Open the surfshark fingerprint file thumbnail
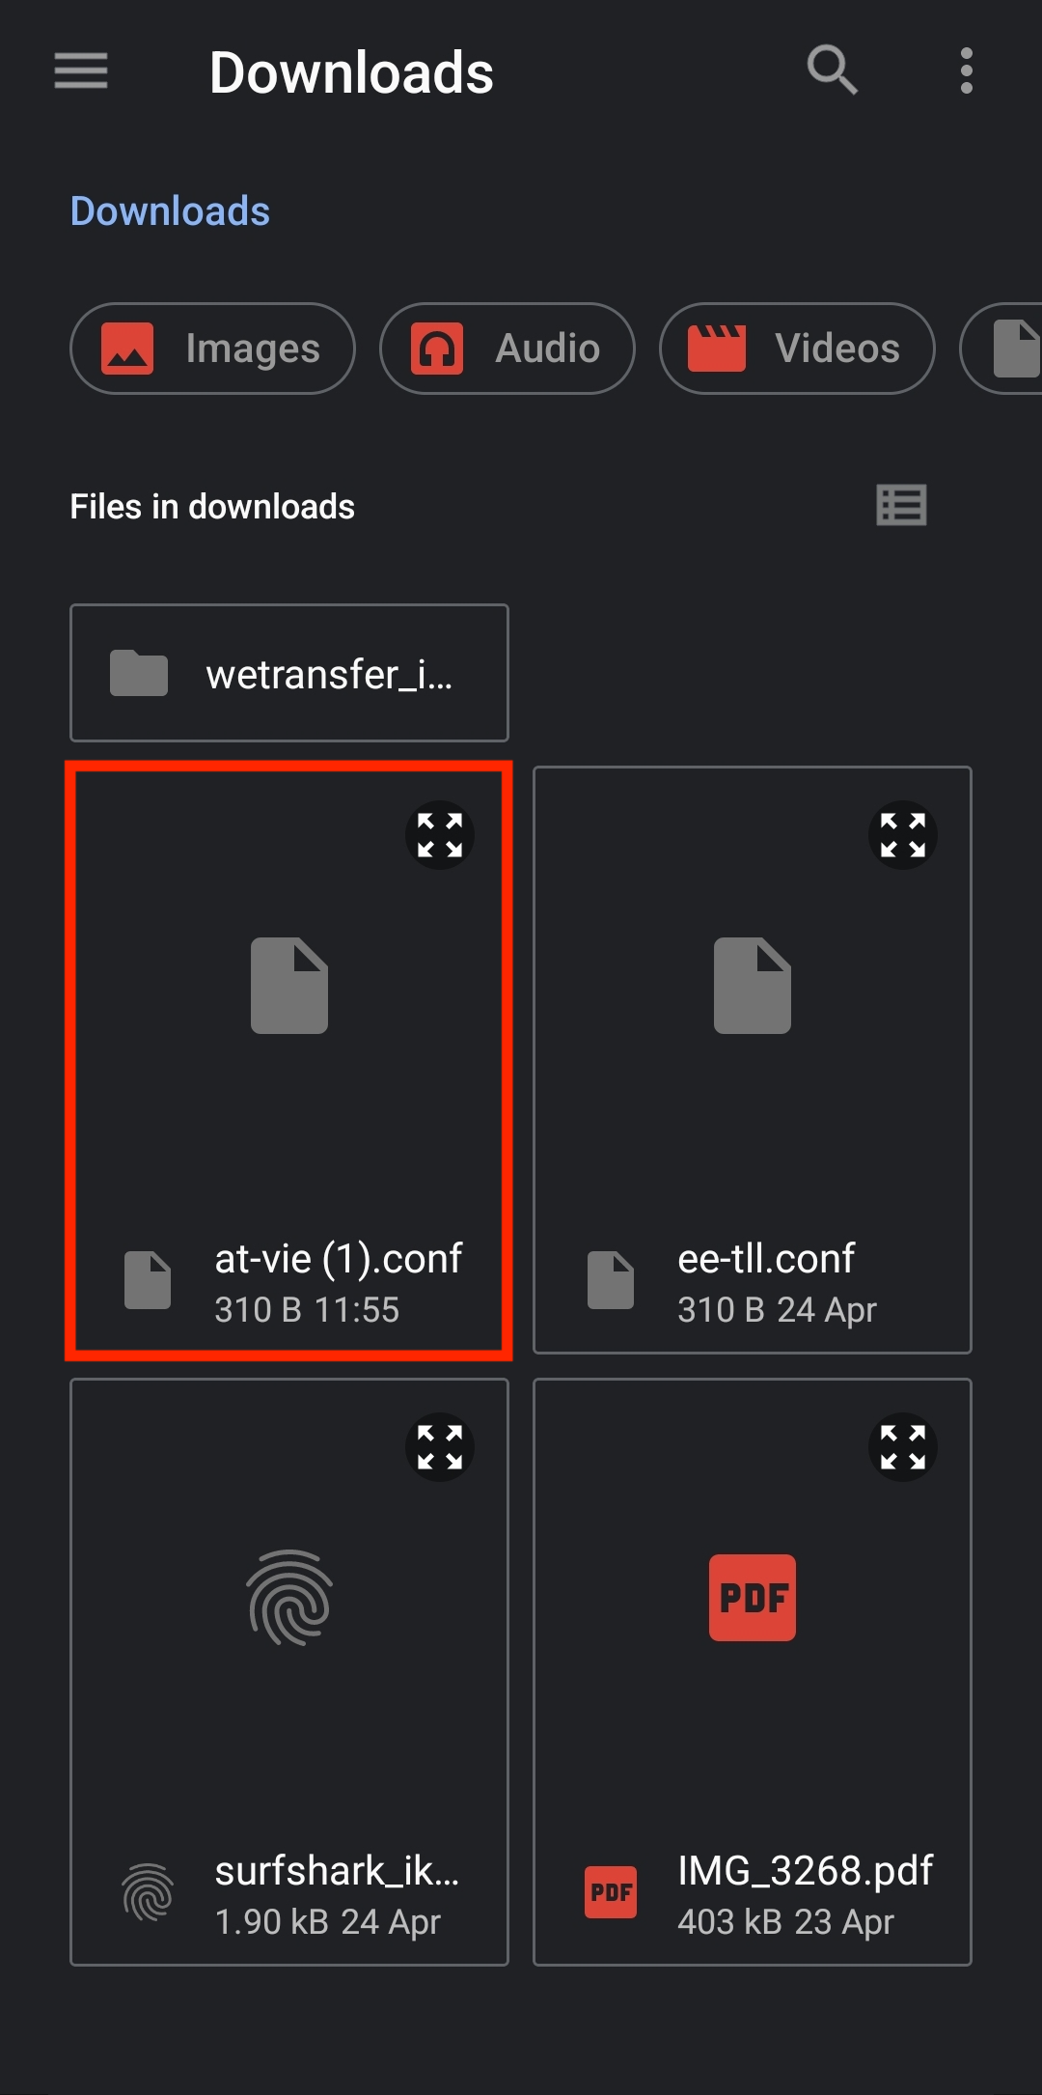The height and width of the screenshot is (2095, 1042). (x=289, y=1598)
